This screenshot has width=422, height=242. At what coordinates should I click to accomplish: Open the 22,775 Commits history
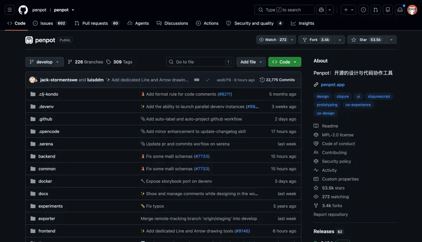[x=277, y=80]
